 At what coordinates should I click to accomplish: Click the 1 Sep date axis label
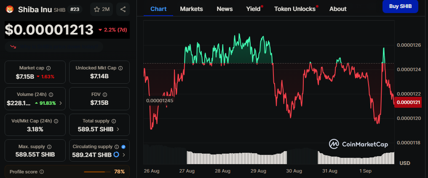point(365,171)
